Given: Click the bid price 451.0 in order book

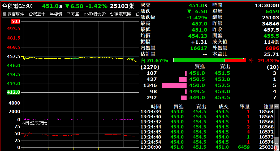Looking at the screenshot, I should (197, 73).
